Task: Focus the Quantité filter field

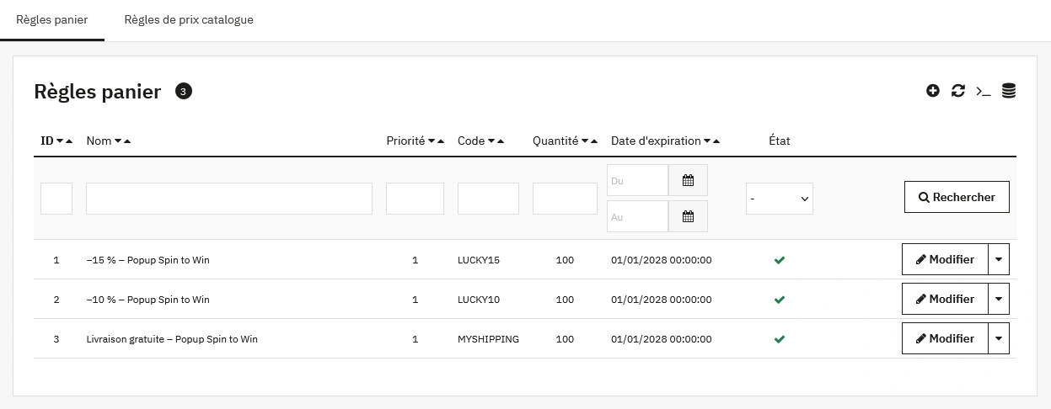Action: click(x=565, y=199)
